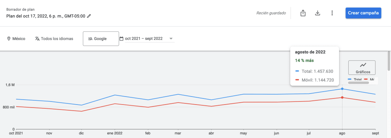391x138 pixels.
Task: Open the oct 2021 – sept 2022 selector
Action: (x=150, y=39)
